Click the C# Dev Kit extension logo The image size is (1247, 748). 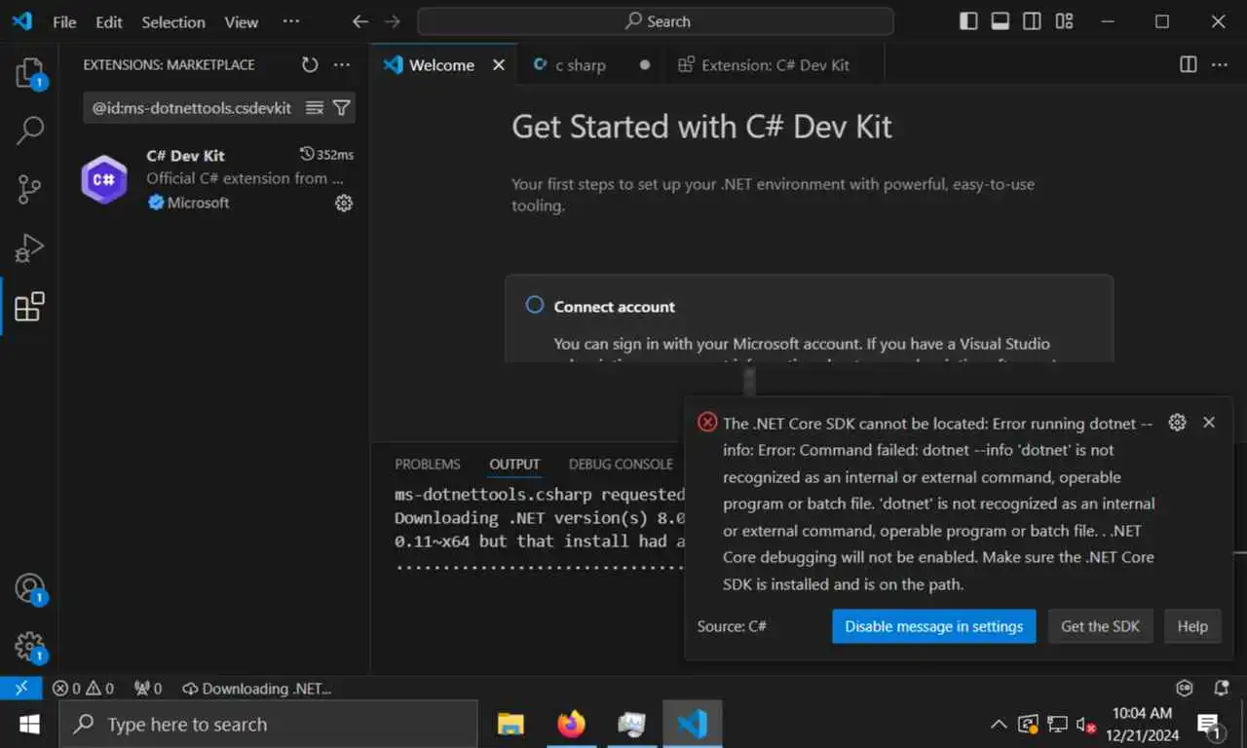point(104,179)
